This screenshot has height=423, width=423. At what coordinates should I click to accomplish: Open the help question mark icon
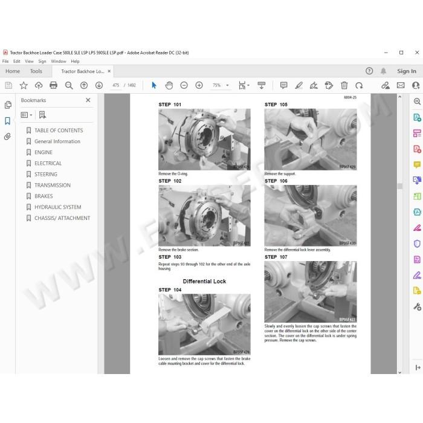[x=369, y=71]
